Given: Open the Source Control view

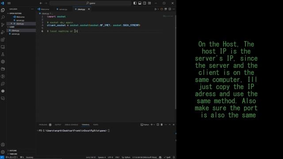Looking at the screenshot, I should point(3,25).
